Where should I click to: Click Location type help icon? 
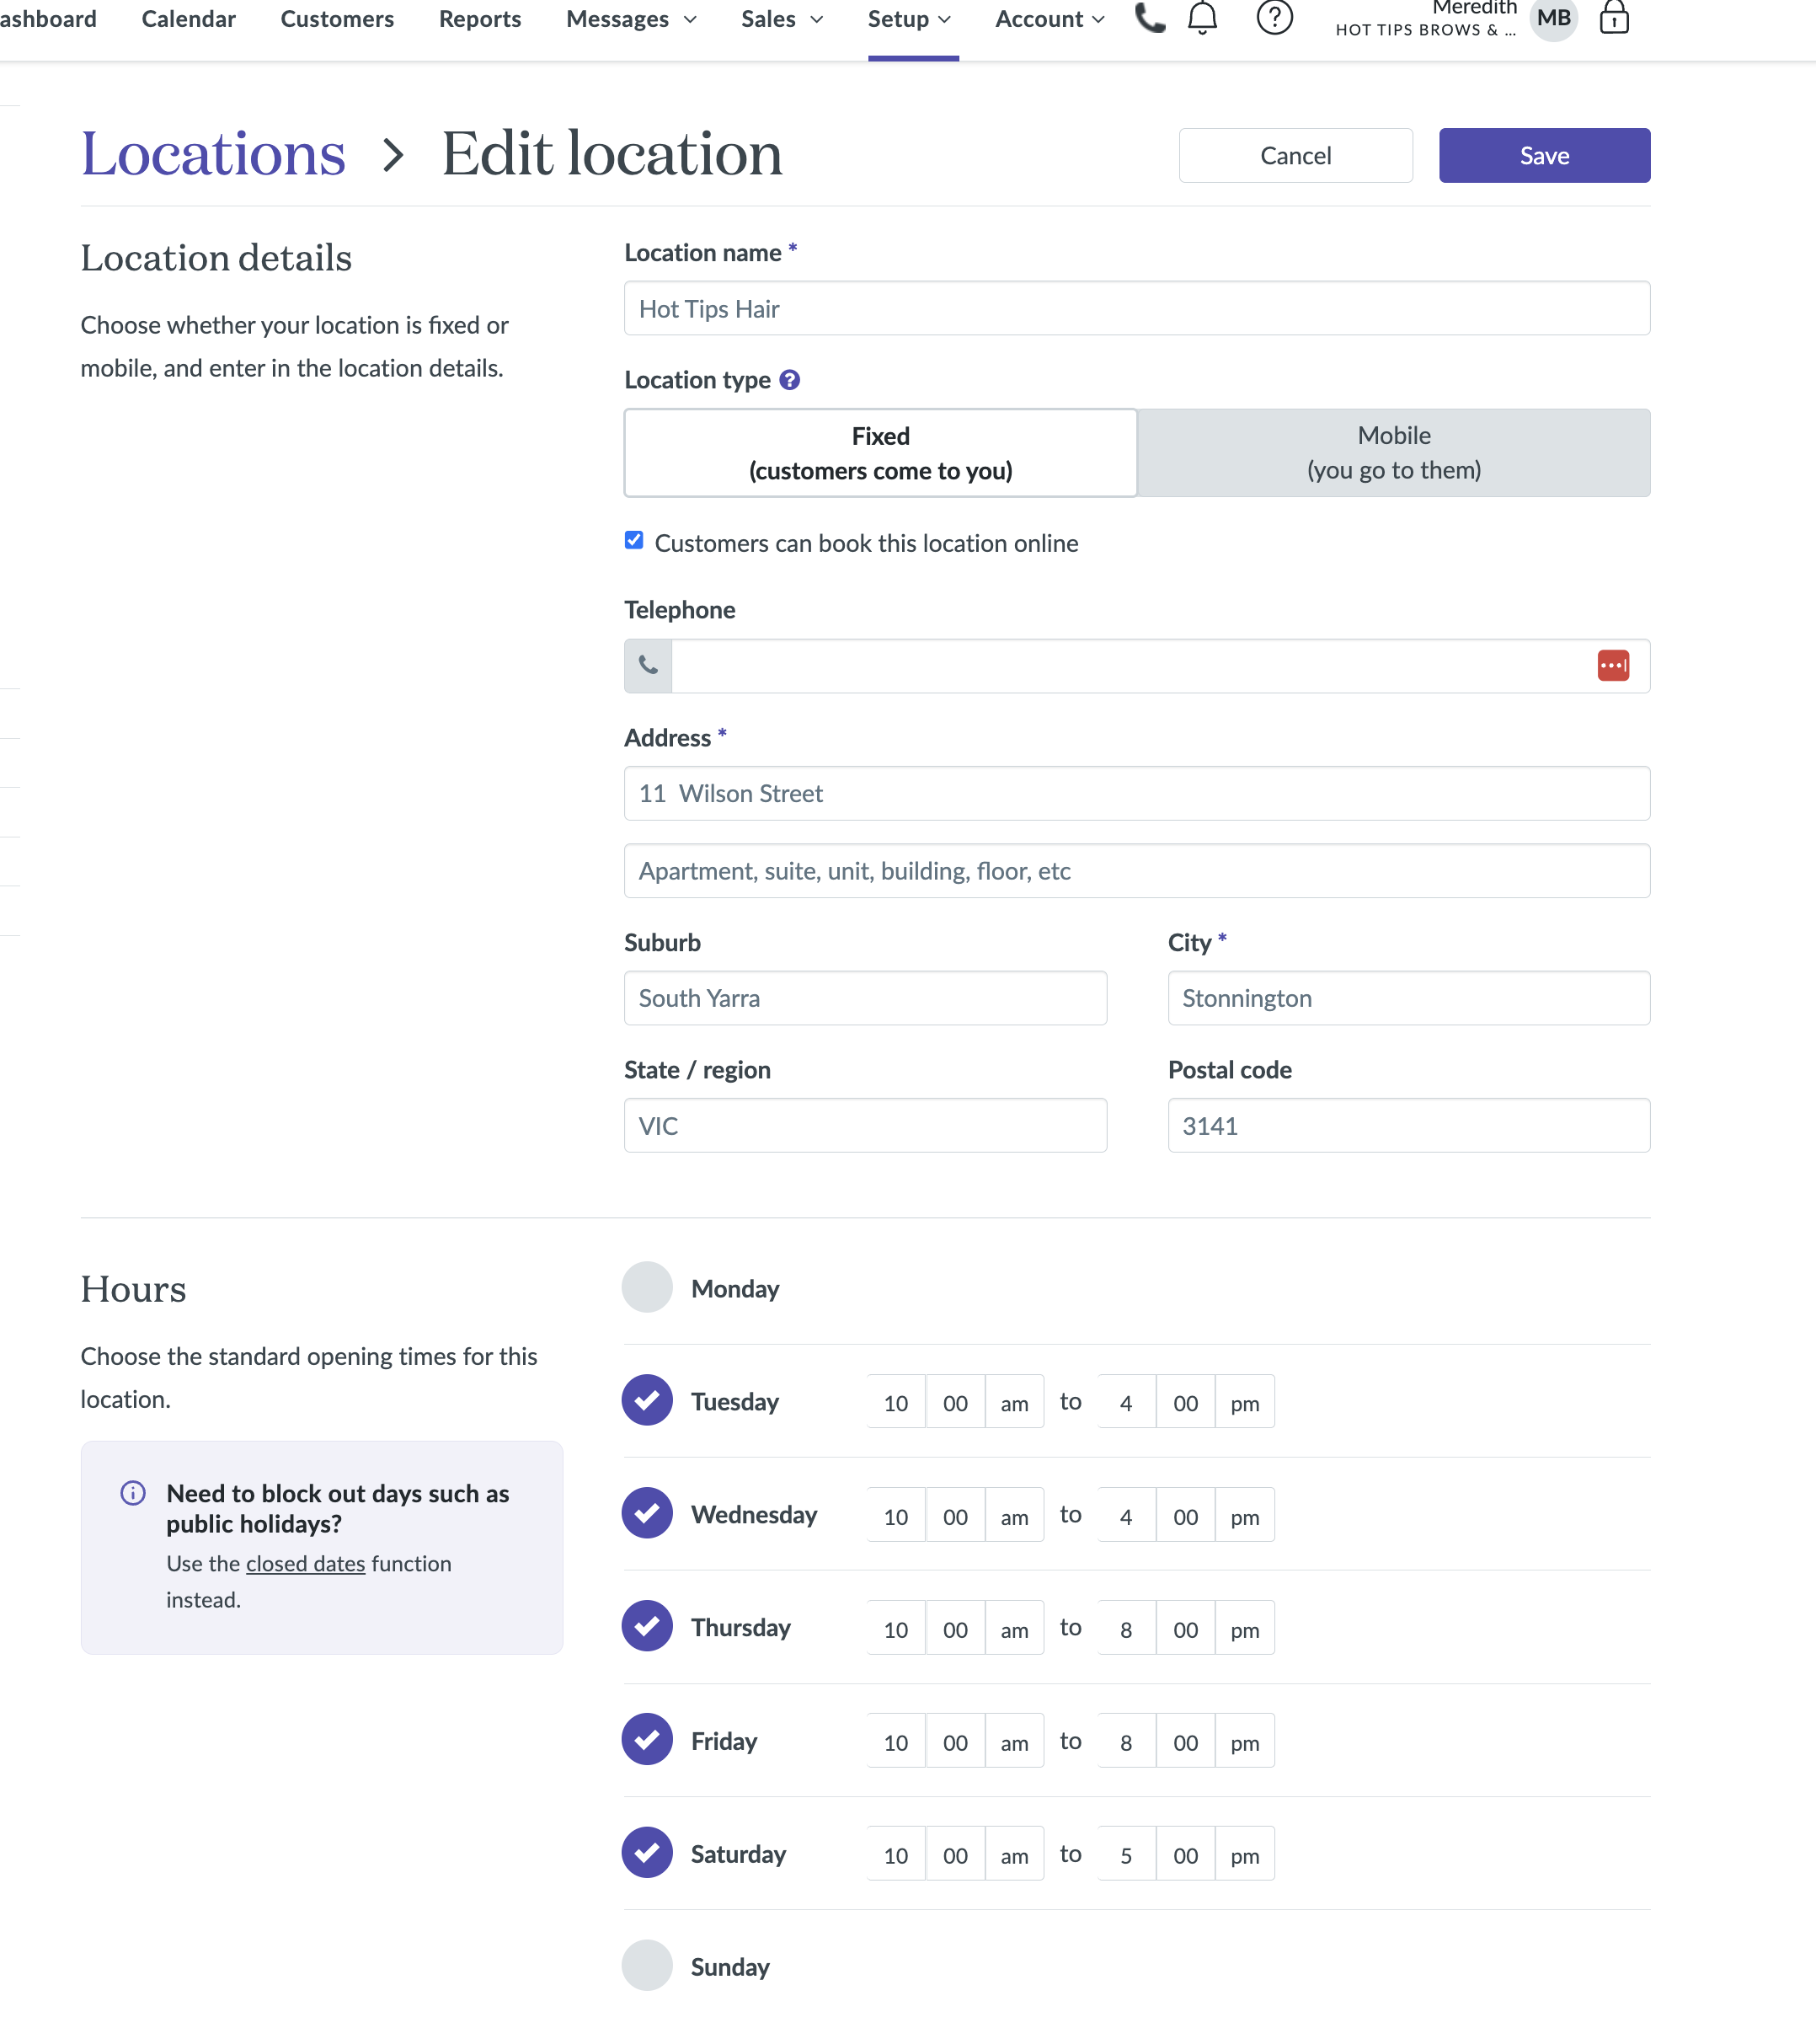[789, 380]
